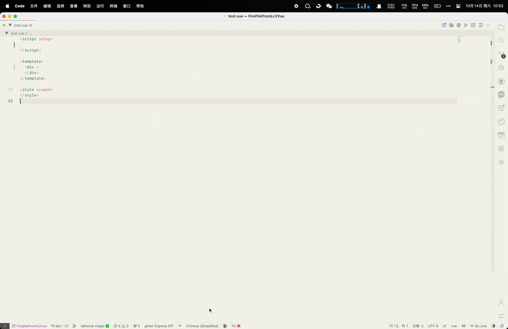Click the Run play triangle in editor toolbar
508x329 pixels.
pyautogui.click(x=466, y=25)
